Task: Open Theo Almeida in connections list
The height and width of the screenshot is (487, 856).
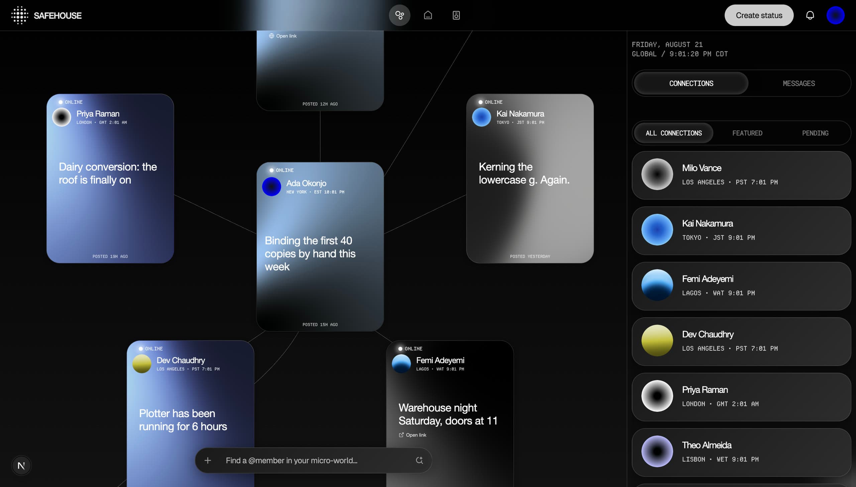Action: click(x=741, y=453)
